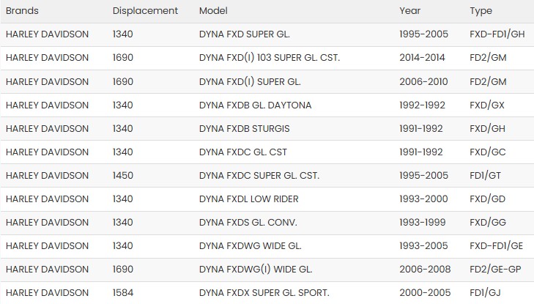The width and height of the screenshot is (534, 304).
Task: Select the FD1/GT type cell
Action: pyautogui.click(x=486, y=176)
